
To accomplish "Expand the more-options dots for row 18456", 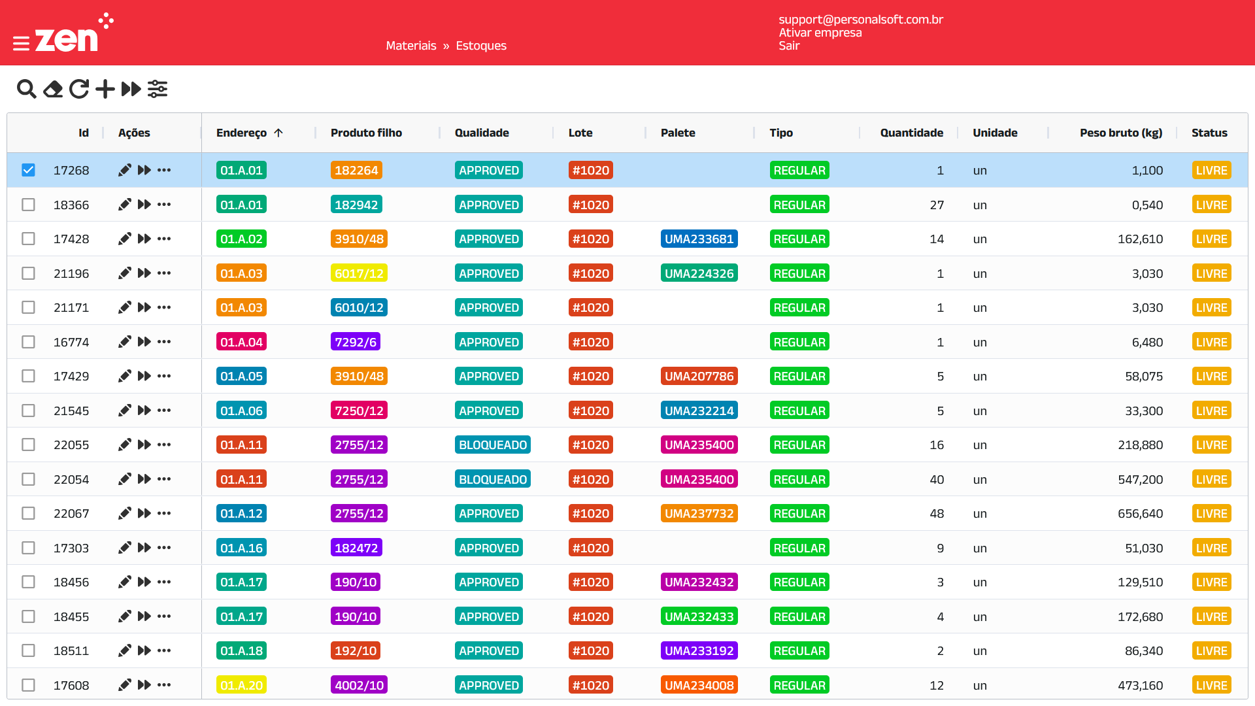I will tap(164, 582).
